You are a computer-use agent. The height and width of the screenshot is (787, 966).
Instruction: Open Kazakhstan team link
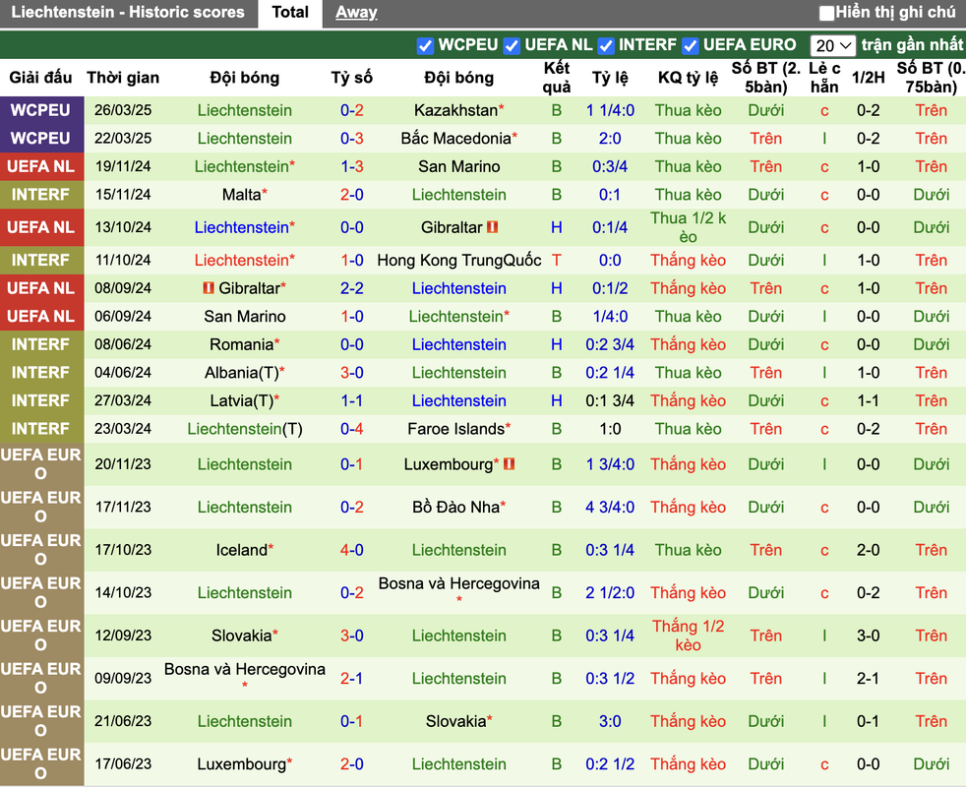455,110
